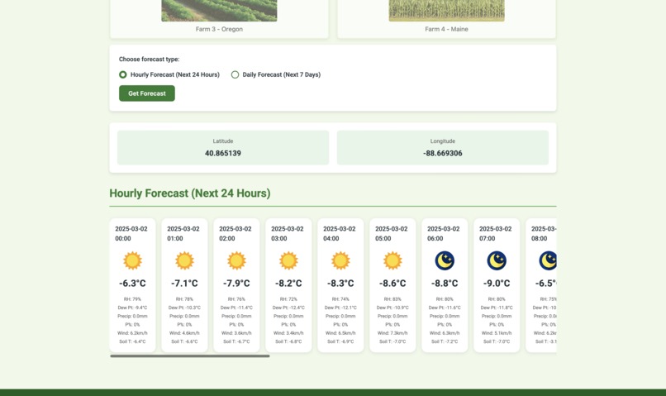Image resolution: width=666 pixels, height=396 pixels.
Task: Click the Farm 3 - Oregon caption
Action: pos(219,29)
